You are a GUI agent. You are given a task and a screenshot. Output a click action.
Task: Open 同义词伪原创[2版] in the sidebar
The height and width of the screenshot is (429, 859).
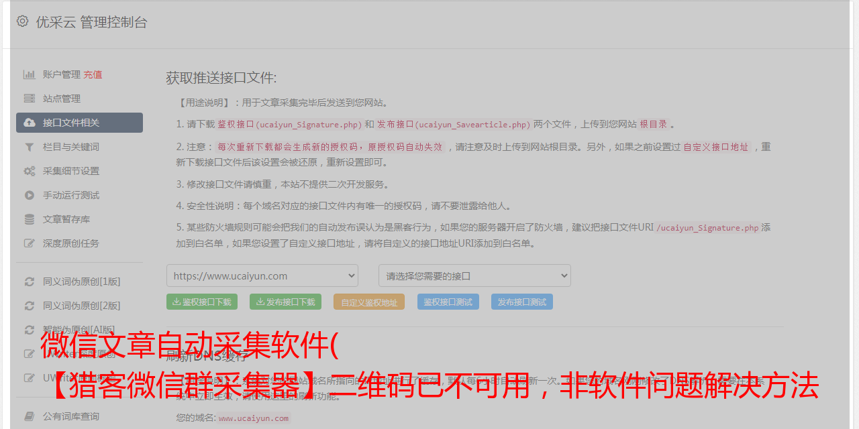[x=82, y=306]
